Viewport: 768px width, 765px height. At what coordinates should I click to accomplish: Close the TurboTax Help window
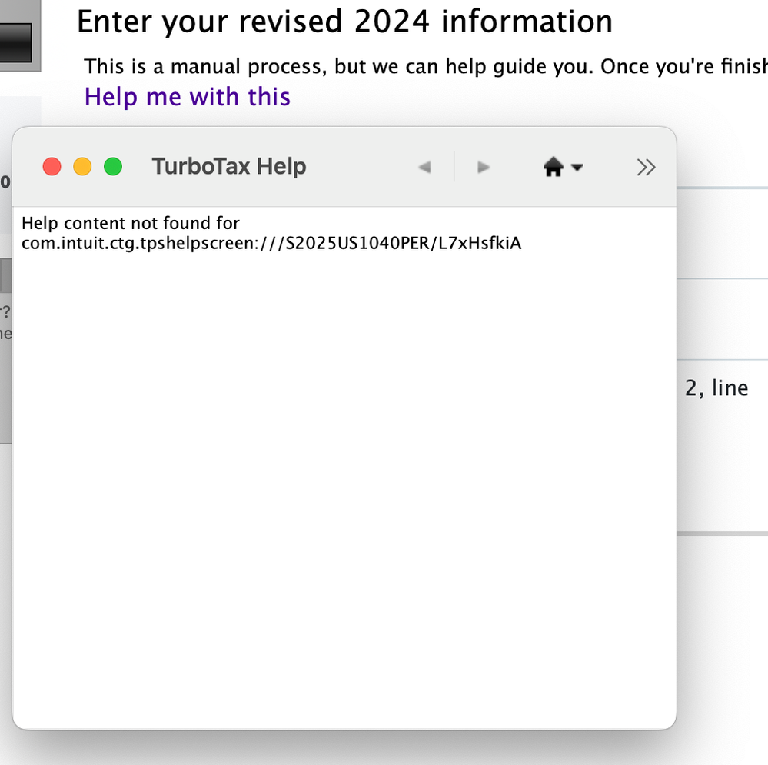click(x=52, y=167)
